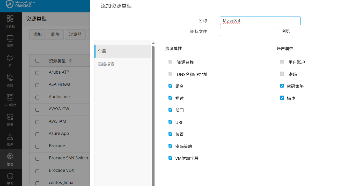Screen dimensions: 352x186
Task: Open the 仪表板 dashboard icon
Action: (10, 19)
